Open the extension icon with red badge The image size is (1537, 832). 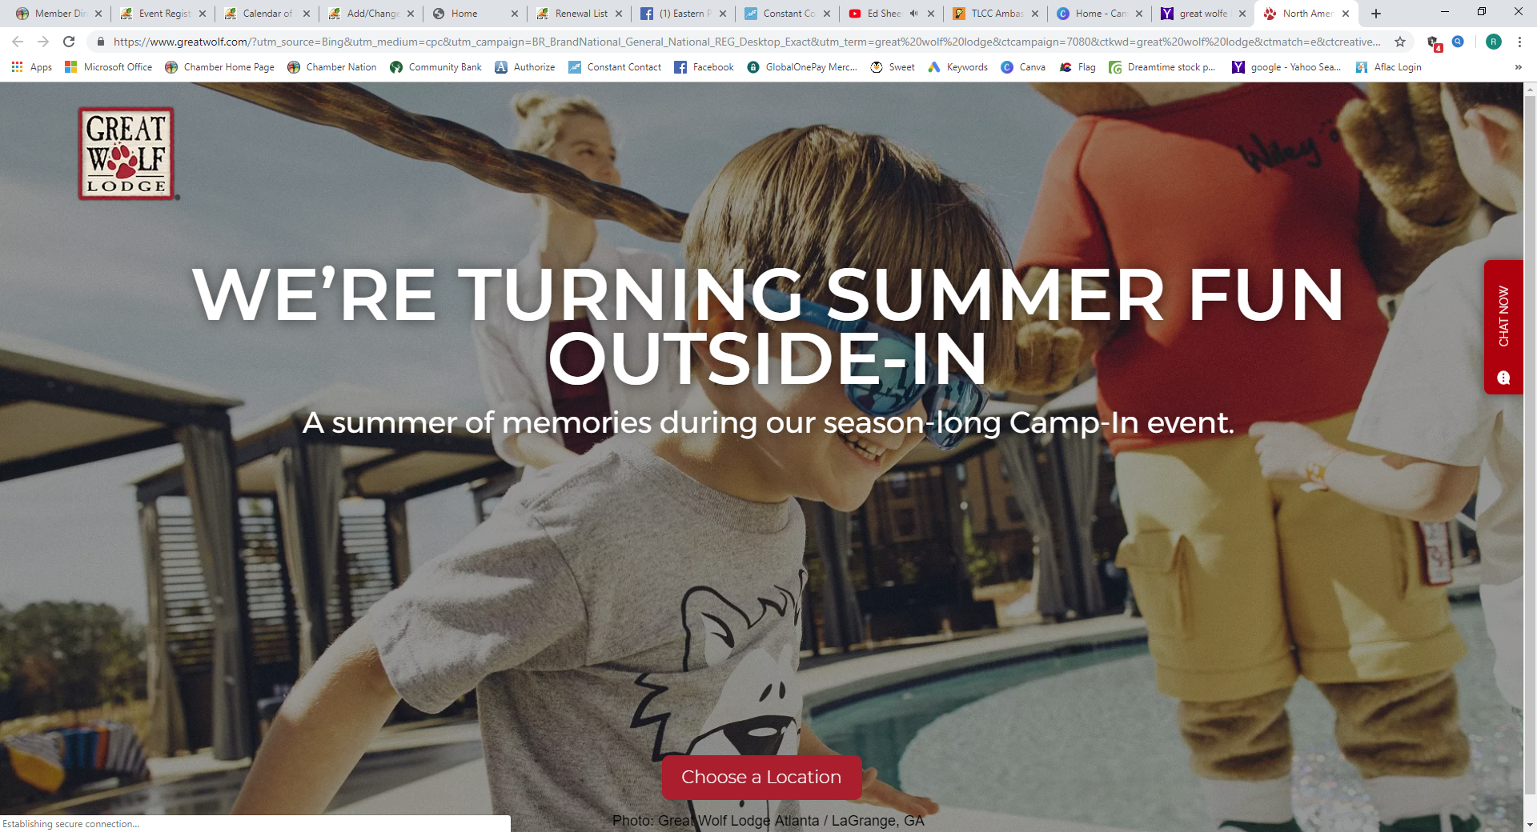point(1434,42)
